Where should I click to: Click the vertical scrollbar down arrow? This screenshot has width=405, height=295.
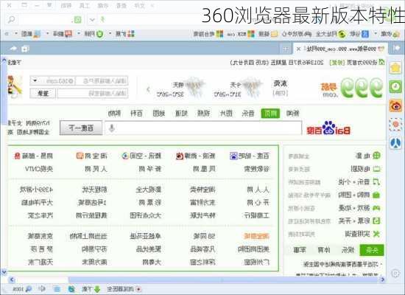(4, 272)
